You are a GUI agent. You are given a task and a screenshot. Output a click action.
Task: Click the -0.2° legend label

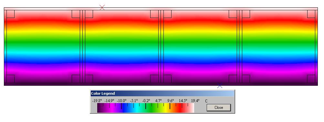[146, 100]
